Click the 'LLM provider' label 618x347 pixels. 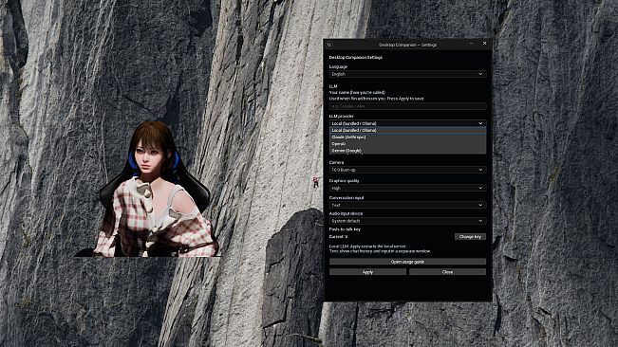click(342, 117)
